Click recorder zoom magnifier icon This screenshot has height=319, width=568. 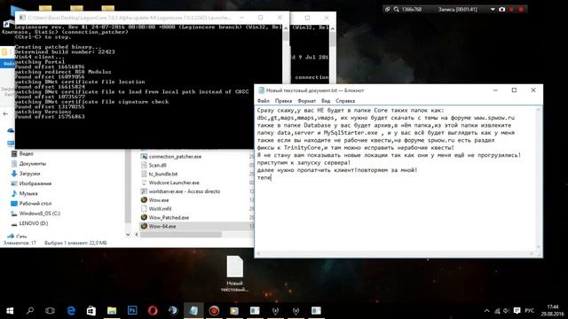click(x=397, y=10)
